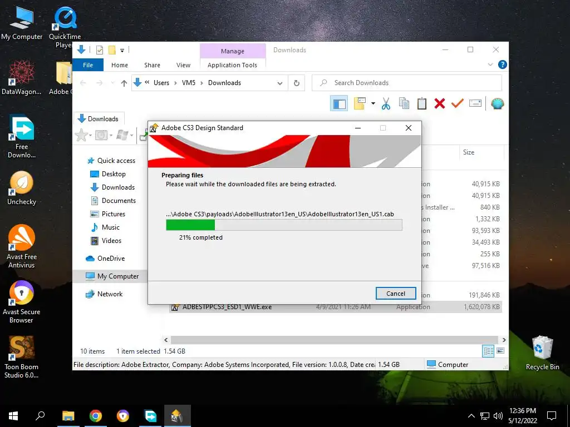Open recent locations dropdown arrow
This screenshot has height=427, width=570.
coord(112,83)
